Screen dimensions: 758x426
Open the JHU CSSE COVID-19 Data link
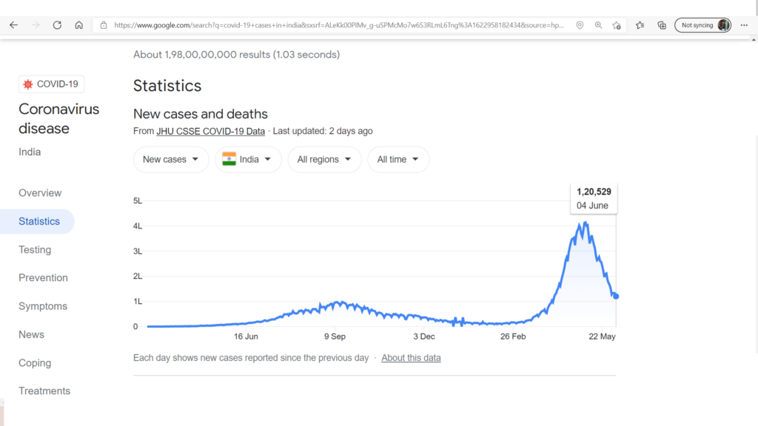[x=210, y=131]
